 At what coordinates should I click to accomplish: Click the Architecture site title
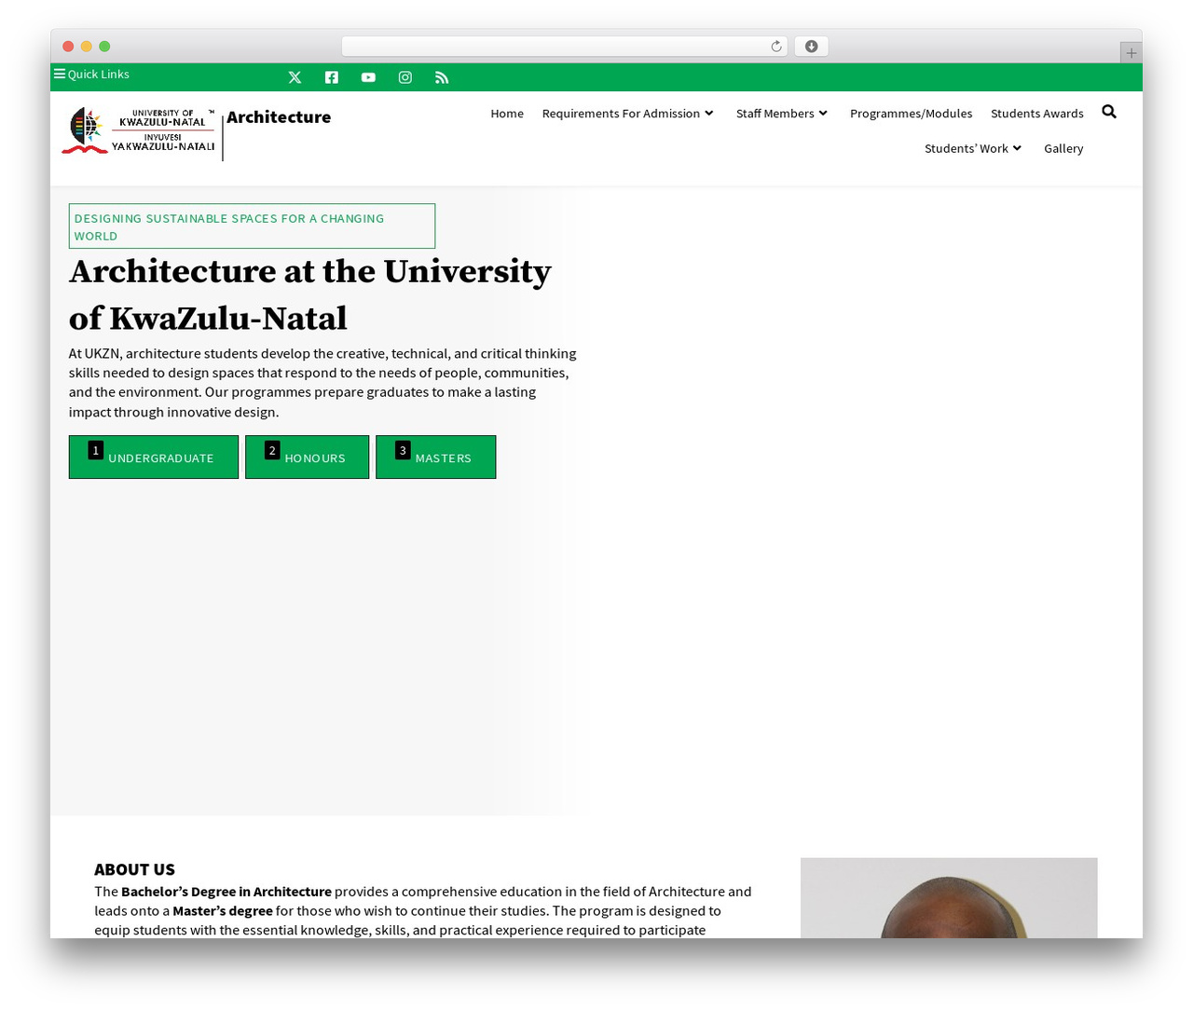click(x=279, y=116)
